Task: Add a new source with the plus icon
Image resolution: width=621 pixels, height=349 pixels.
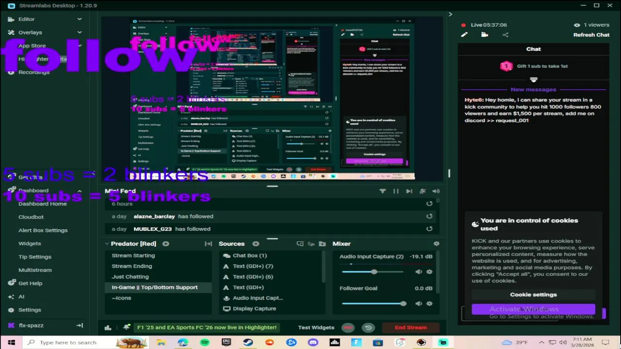Action: tap(256, 244)
